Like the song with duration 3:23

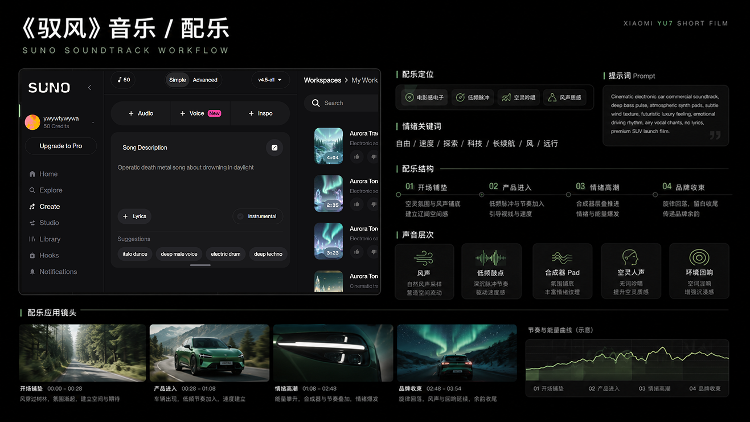[x=356, y=252]
